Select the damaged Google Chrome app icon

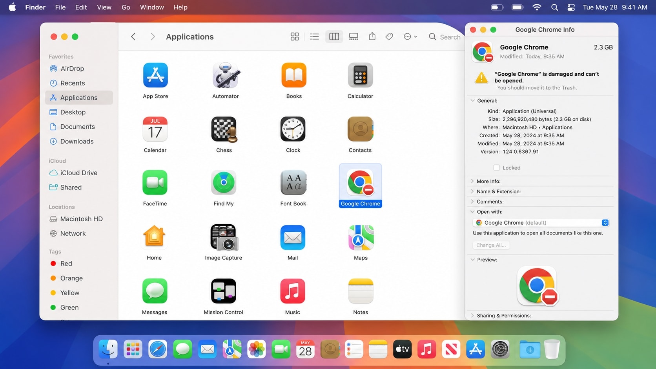(x=360, y=183)
